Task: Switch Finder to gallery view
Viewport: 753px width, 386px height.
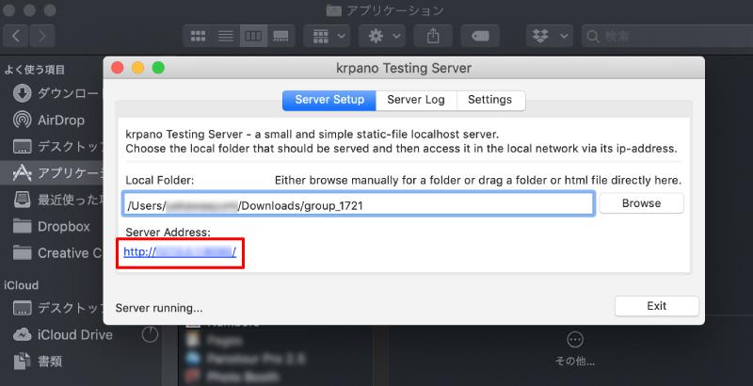Action: [280, 36]
